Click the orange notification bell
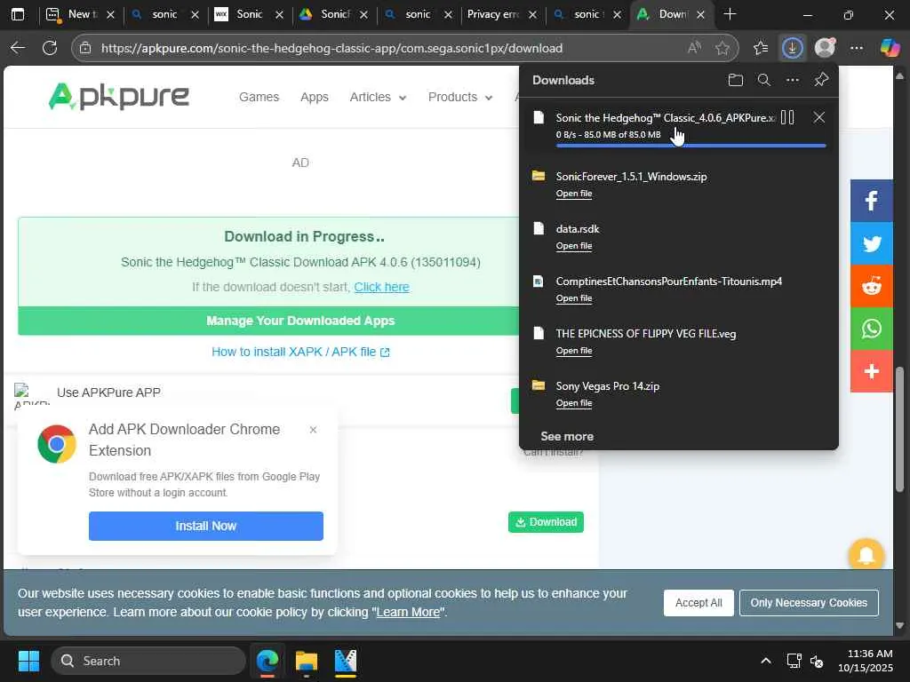Viewport: 910px width, 682px height. point(866,556)
